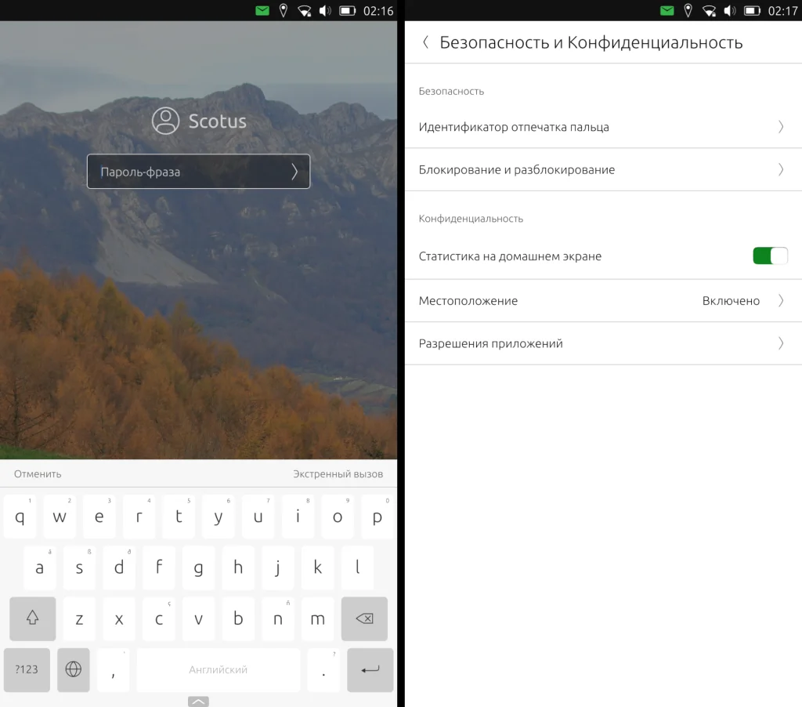Tap Экстренный вызов link
The width and height of the screenshot is (802, 707).
(338, 473)
